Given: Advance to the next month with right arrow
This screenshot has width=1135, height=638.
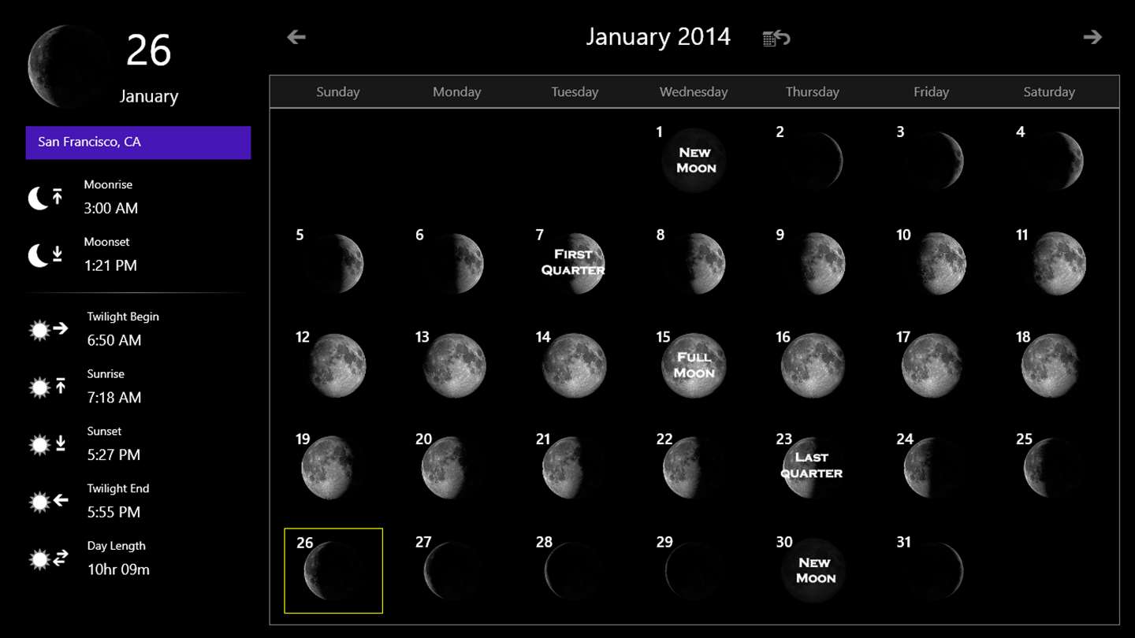Looking at the screenshot, I should [x=1092, y=37].
